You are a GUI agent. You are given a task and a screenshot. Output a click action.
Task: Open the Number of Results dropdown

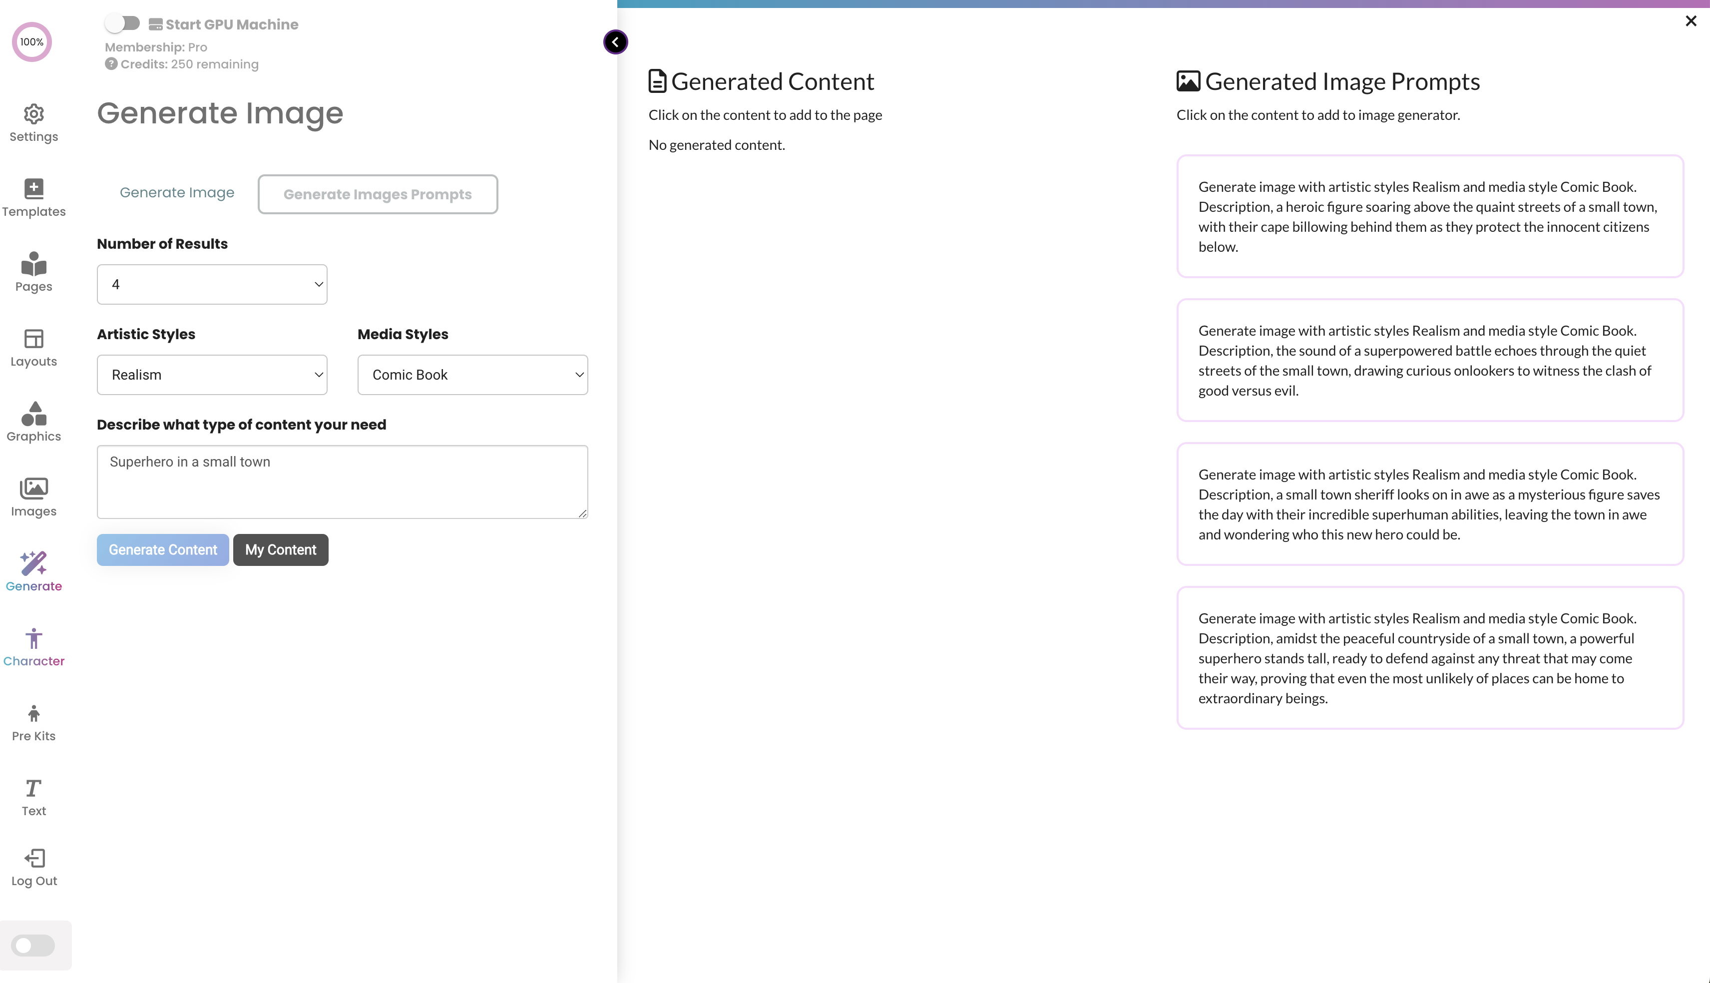point(212,284)
